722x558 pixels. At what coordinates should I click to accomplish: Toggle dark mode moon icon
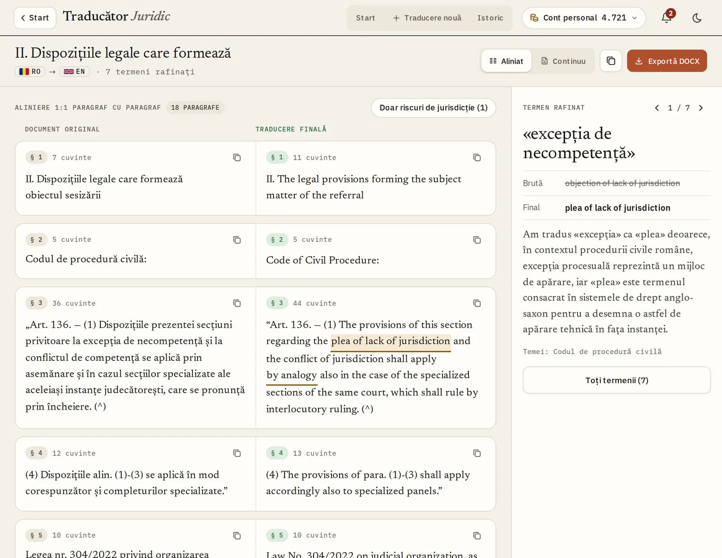(x=697, y=18)
